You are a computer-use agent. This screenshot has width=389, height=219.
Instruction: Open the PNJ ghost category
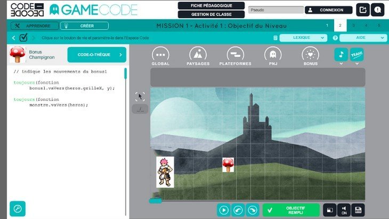tap(273, 56)
